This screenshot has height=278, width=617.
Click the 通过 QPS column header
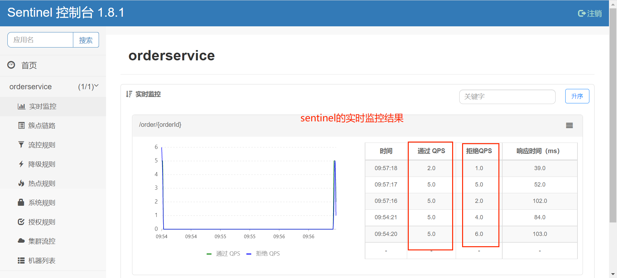[431, 151]
